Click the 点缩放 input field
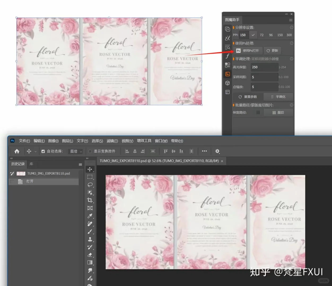 264,87
